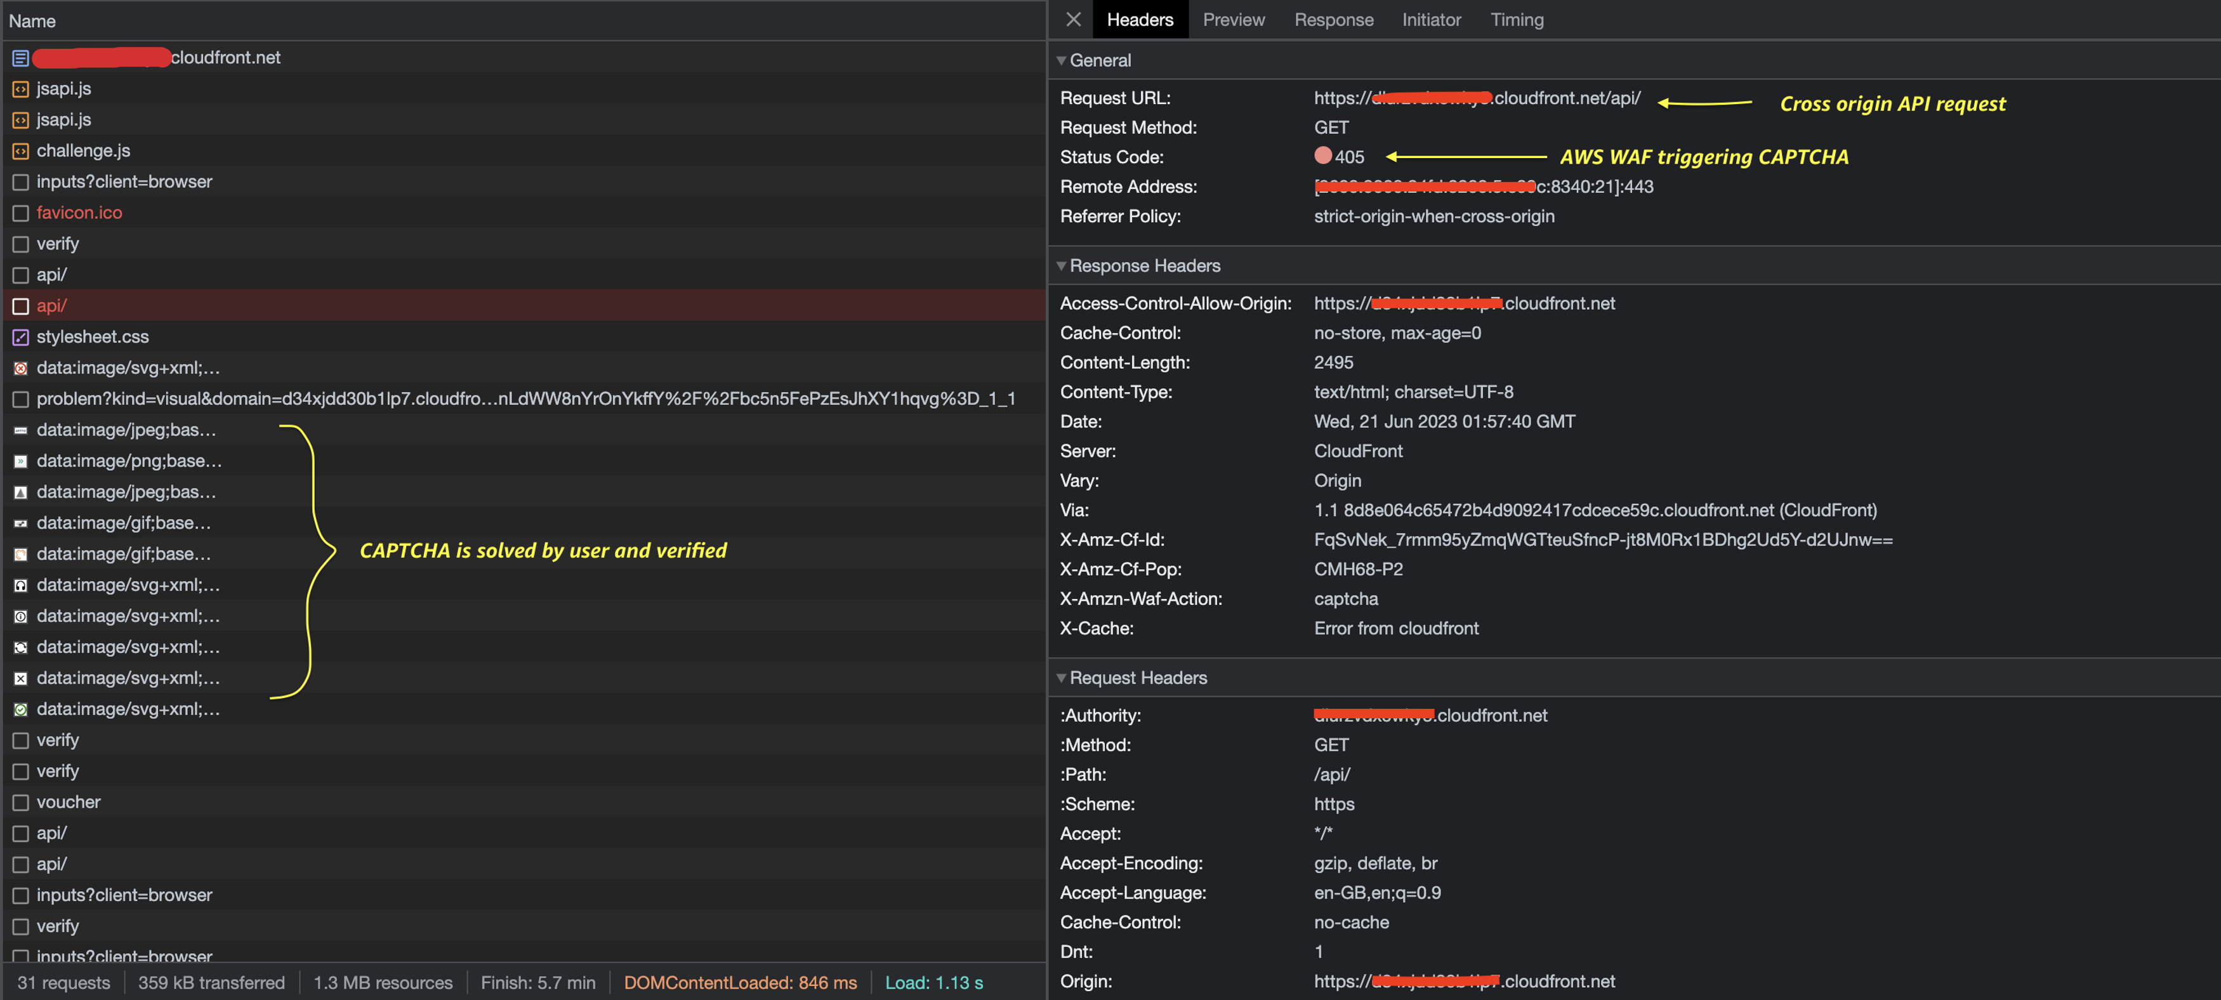The image size is (2221, 1000).
Task: Select the inputs?client=browser request
Action: [124, 182]
